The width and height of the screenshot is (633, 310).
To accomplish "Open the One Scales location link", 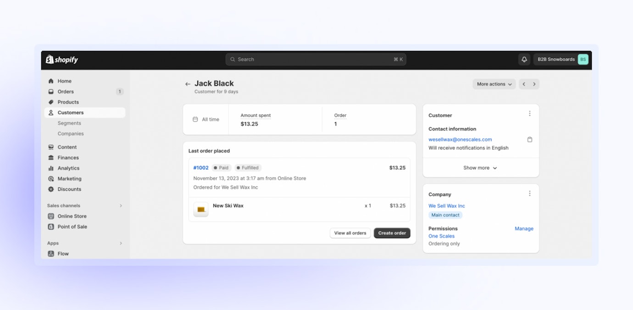I will coord(441,236).
